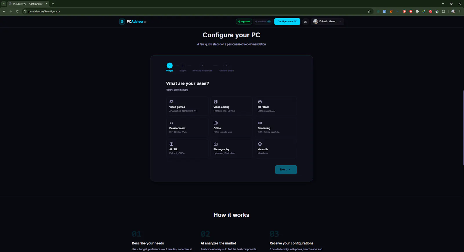Close the PC Advisor AI tab

click(46, 4)
